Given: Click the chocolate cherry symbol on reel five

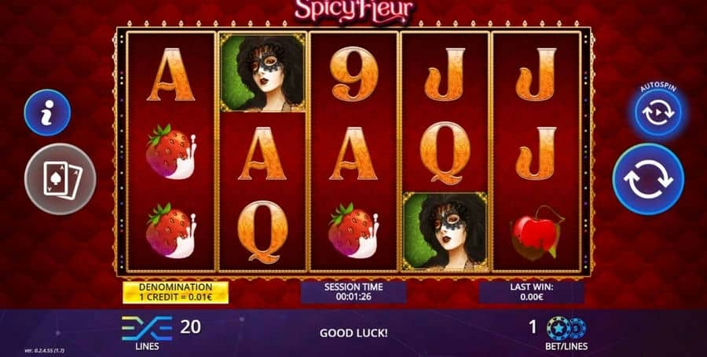Looking at the screenshot, I should [x=536, y=233].
